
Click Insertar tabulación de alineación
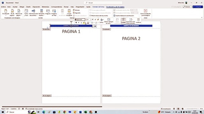click(123, 16)
